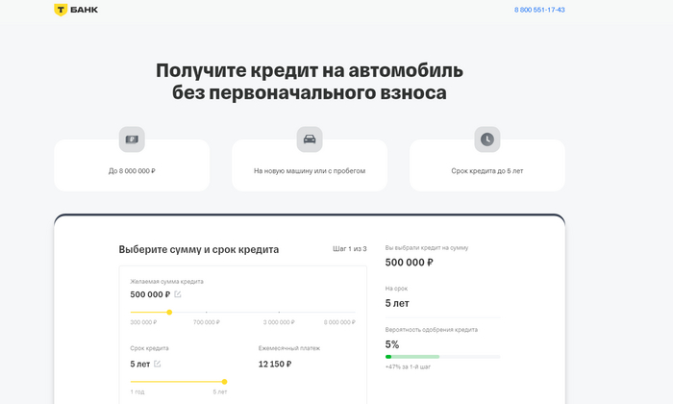Click the 5% approval probability value
The width and height of the screenshot is (673, 404).
pyautogui.click(x=392, y=344)
